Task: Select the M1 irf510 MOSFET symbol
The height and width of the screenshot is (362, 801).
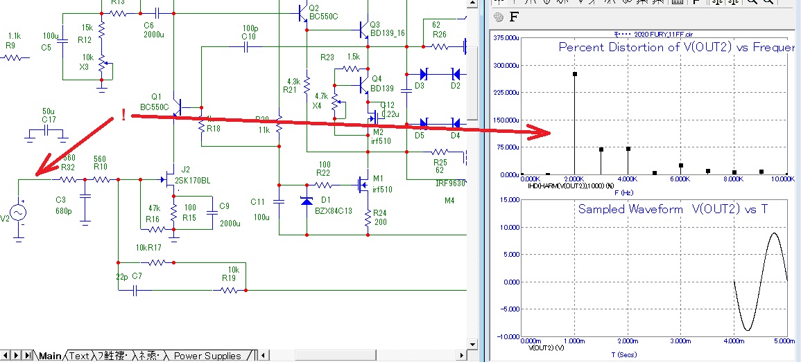Action: 363,185
